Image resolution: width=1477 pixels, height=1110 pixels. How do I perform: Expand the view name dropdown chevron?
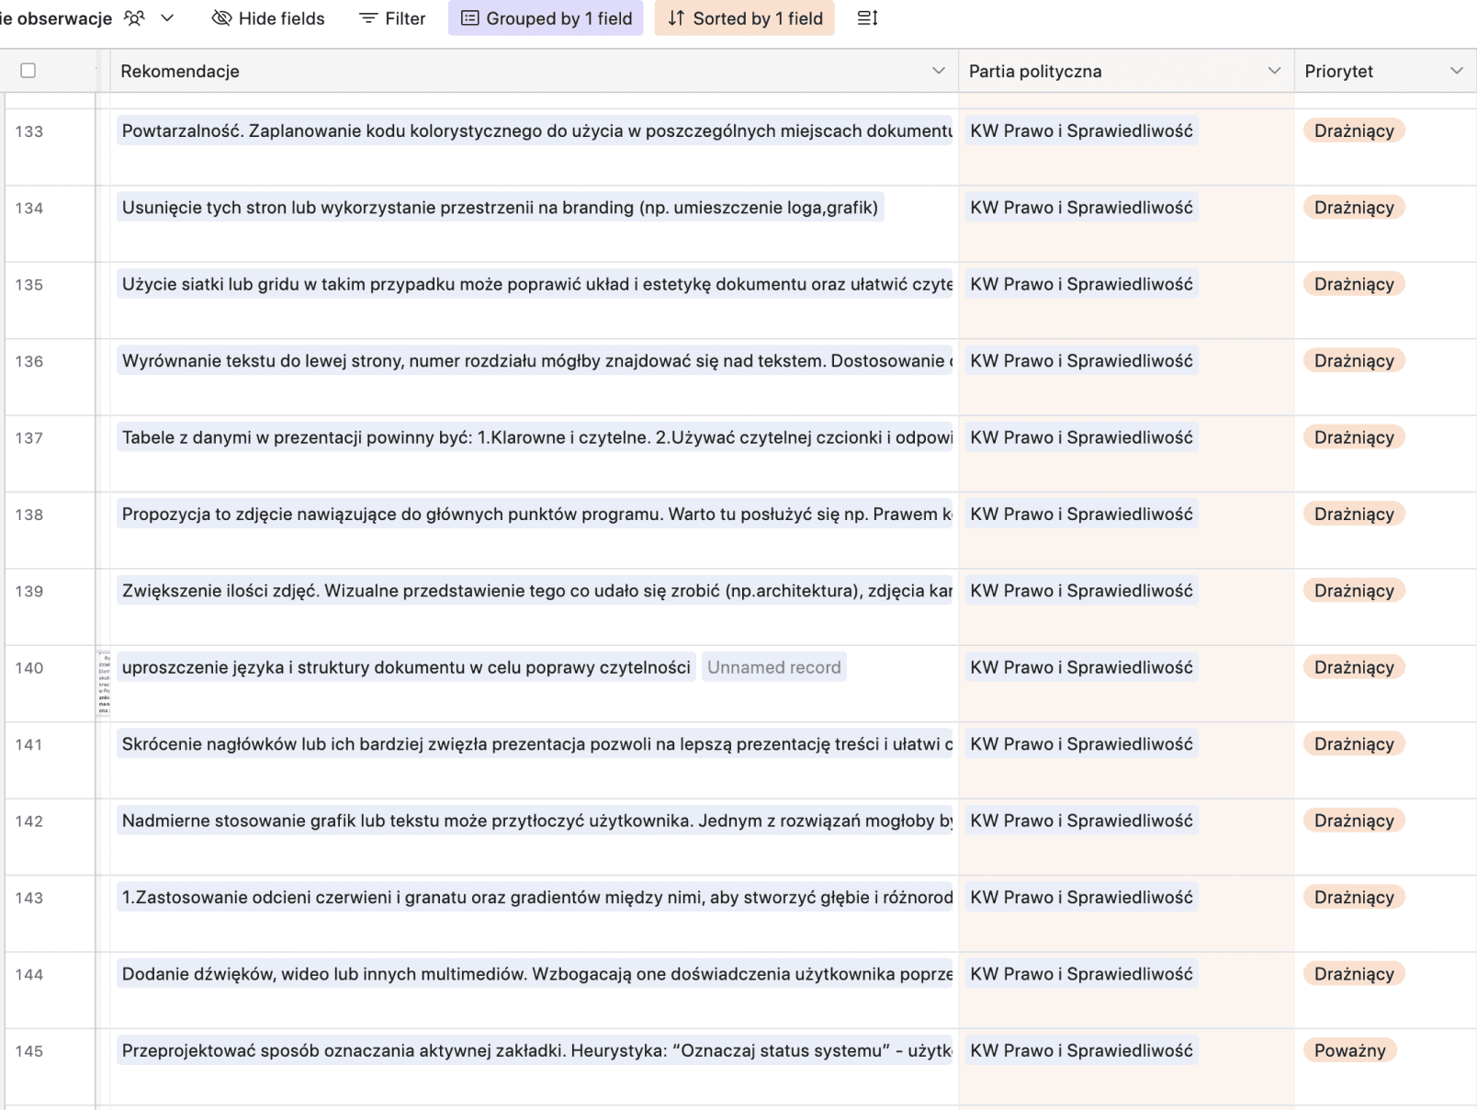tap(167, 18)
